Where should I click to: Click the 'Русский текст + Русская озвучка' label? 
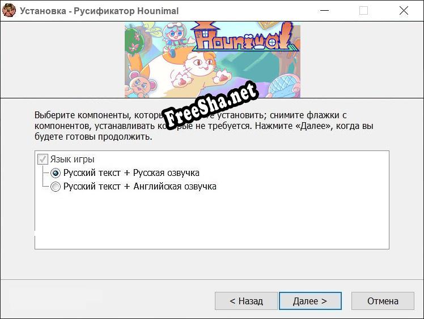(x=132, y=173)
